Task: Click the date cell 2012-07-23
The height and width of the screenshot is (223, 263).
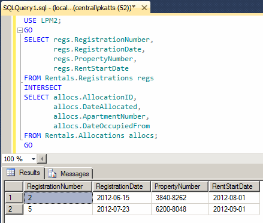Action: point(122,209)
